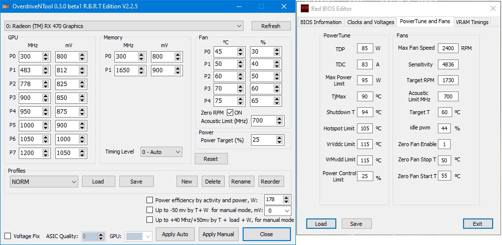The width and height of the screenshot is (502, 245).
Task: Click the OverdriveNTool title bar app icon
Action: coord(5,6)
